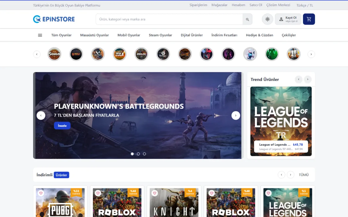
Task: Click the Kayıt Ol account button
Action: (288, 19)
